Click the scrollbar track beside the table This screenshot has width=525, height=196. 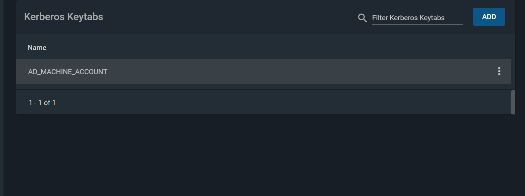[x=513, y=74]
